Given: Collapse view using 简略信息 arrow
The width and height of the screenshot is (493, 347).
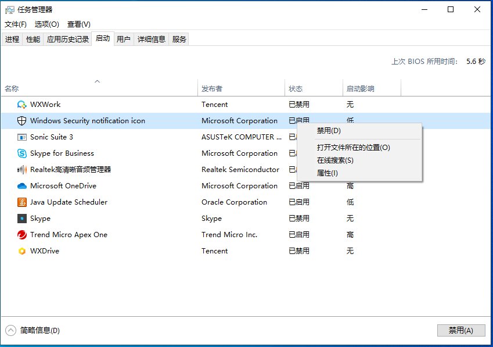Looking at the screenshot, I should 11,330.
